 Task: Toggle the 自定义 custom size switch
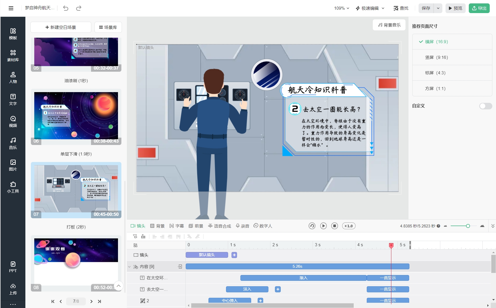tap(486, 106)
